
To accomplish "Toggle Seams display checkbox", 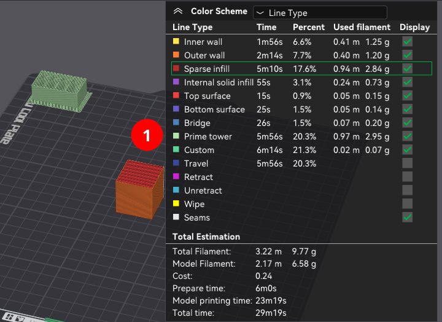I will pyautogui.click(x=407, y=217).
